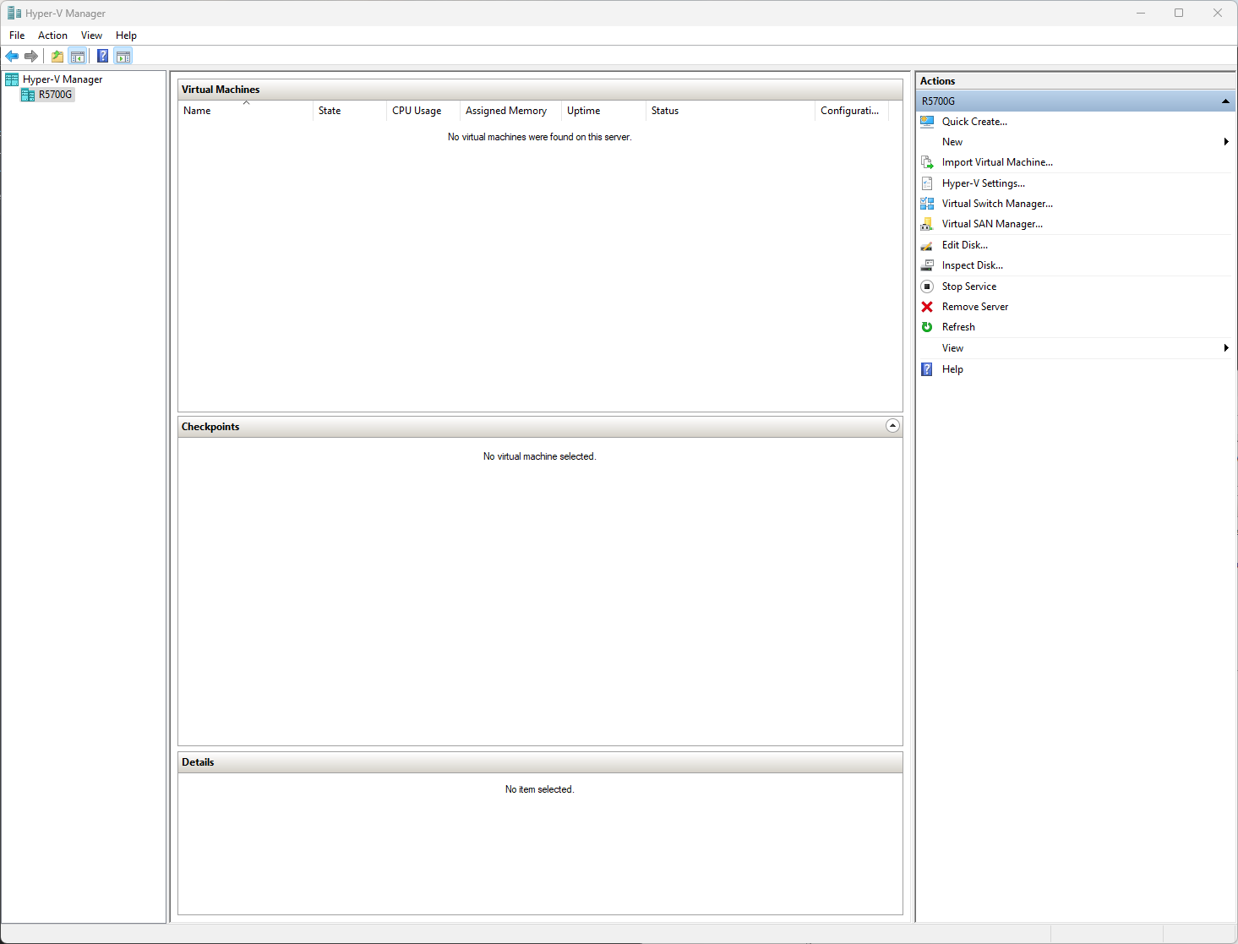Image resolution: width=1238 pixels, height=944 pixels.
Task: Click the Help question mark icon in Actions
Action: 927,369
